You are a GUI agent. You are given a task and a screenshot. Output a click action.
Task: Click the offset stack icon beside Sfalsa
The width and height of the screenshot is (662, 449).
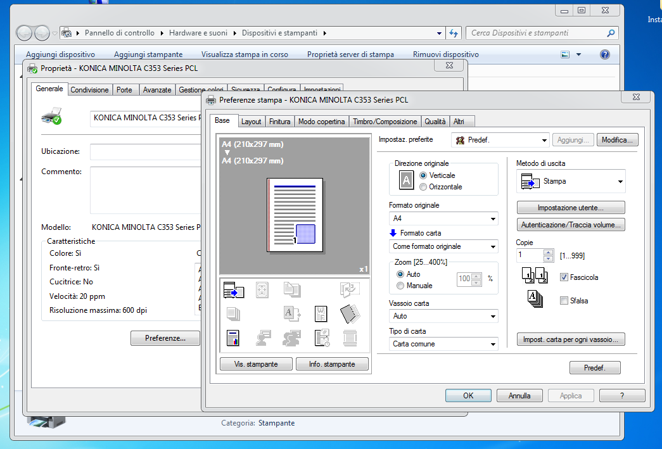click(x=535, y=300)
